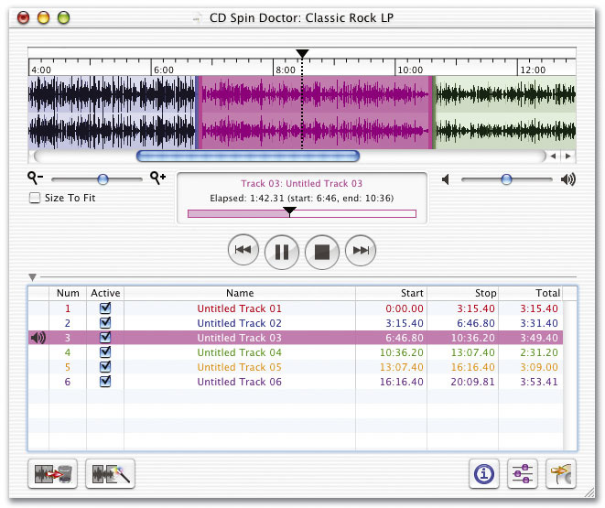
Task: Click the document proxy icon in title bar
Action: point(197,17)
